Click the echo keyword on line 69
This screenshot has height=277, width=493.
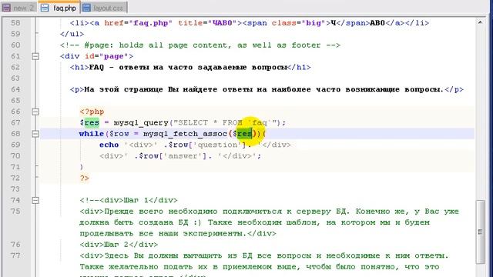[x=109, y=145]
